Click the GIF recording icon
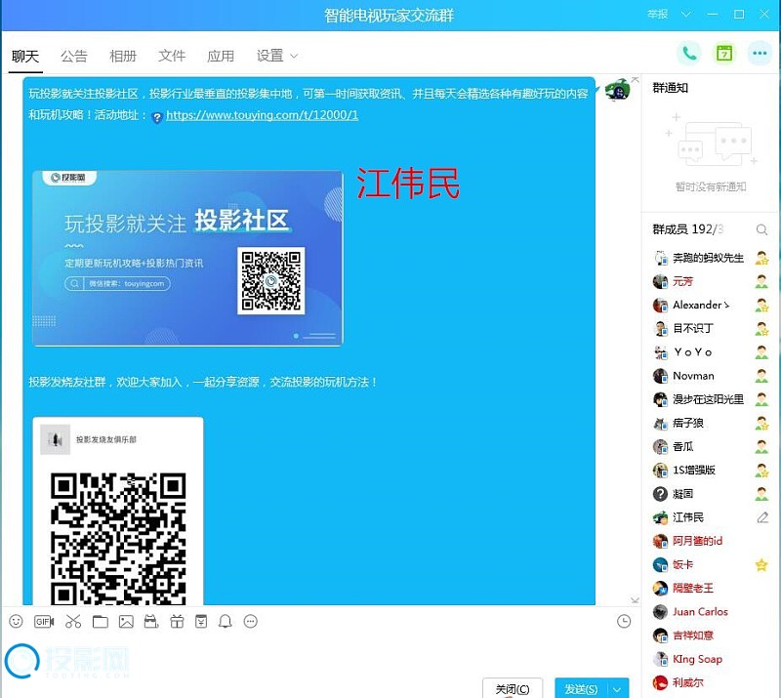The width and height of the screenshot is (781, 698). click(x=44, y=621)
